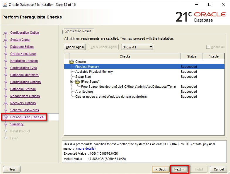Click the Succeeded status for Swap Size

tap(189, 77)
